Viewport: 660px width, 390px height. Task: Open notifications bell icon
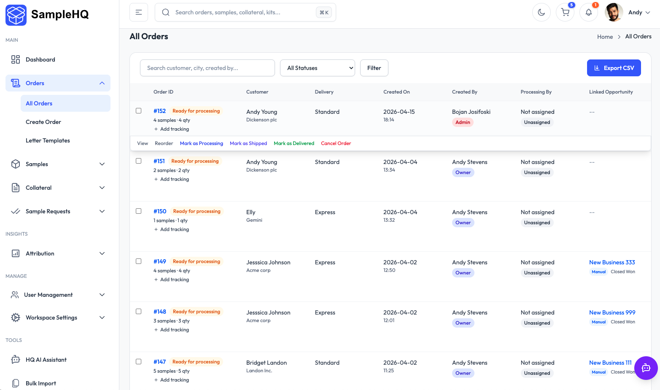pos(589,12)
